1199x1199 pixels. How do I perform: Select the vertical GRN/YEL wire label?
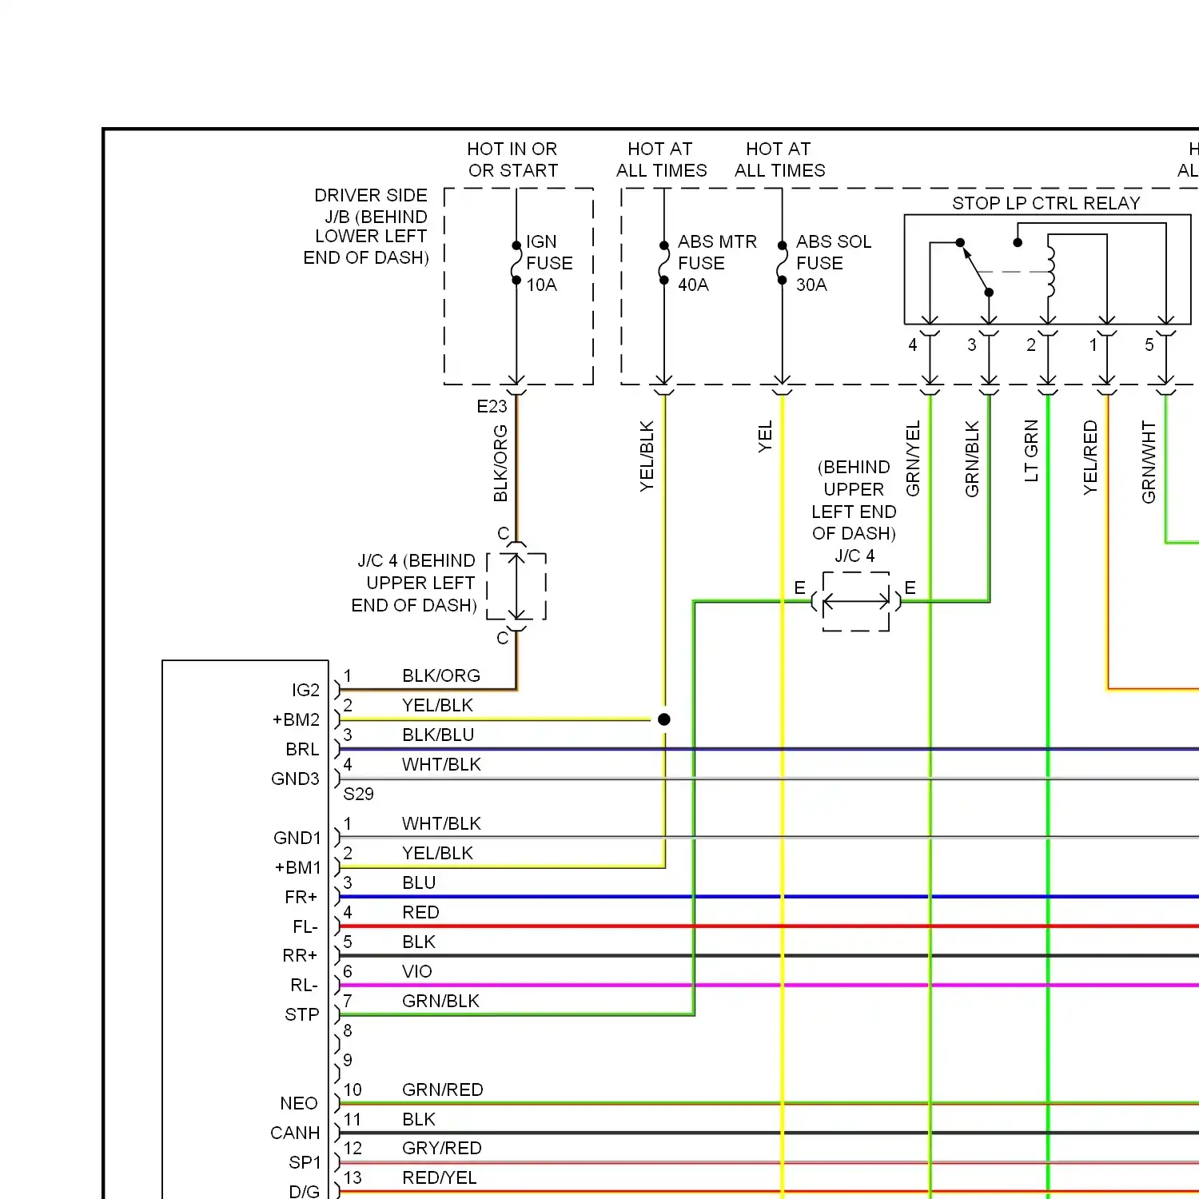pyautogui.click(x=913, y=458)
